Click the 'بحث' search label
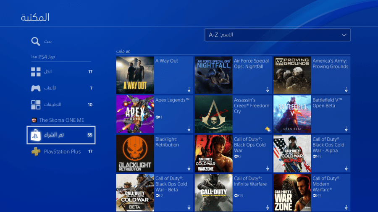 tap(48, 42)
